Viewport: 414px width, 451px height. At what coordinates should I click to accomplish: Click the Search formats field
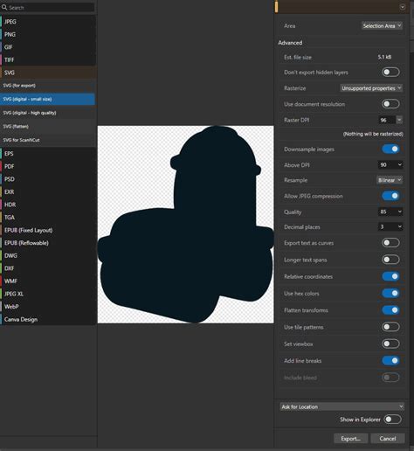click(48, 7)
